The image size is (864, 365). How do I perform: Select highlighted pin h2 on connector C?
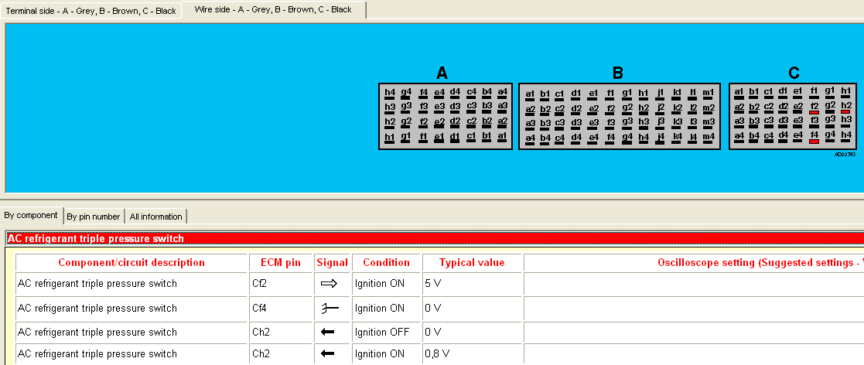[845, 107]
